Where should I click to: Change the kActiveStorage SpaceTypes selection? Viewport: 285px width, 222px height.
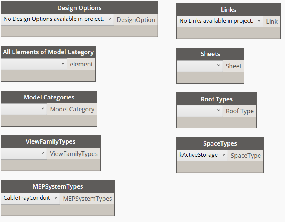202,155
